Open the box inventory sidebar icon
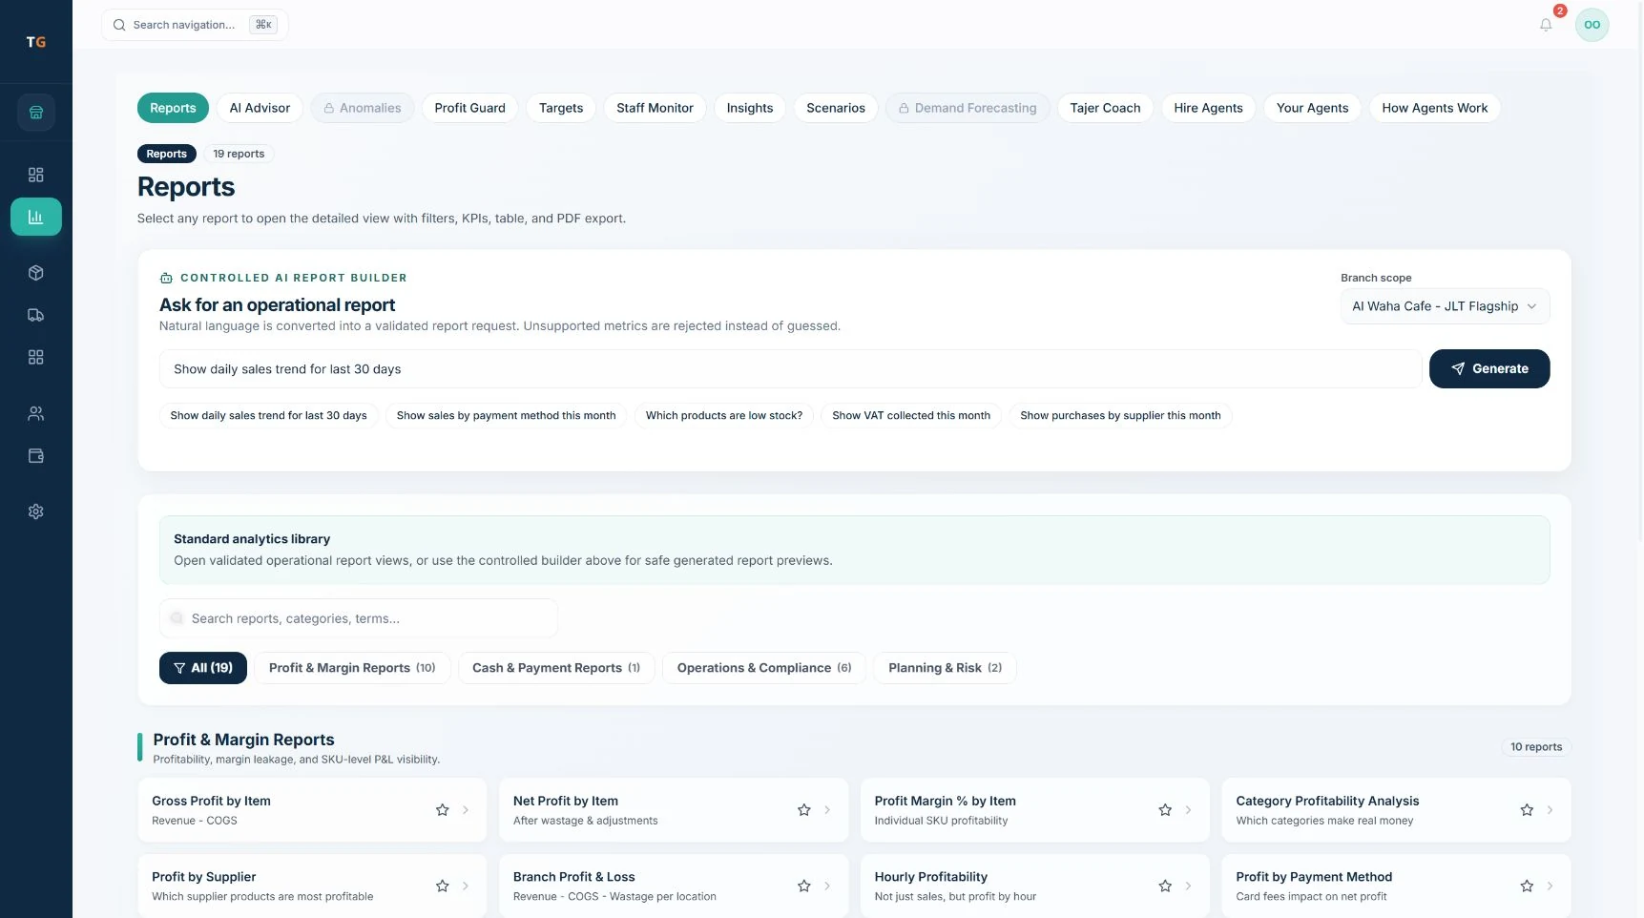1644x918 pixels. pos(36,273)
